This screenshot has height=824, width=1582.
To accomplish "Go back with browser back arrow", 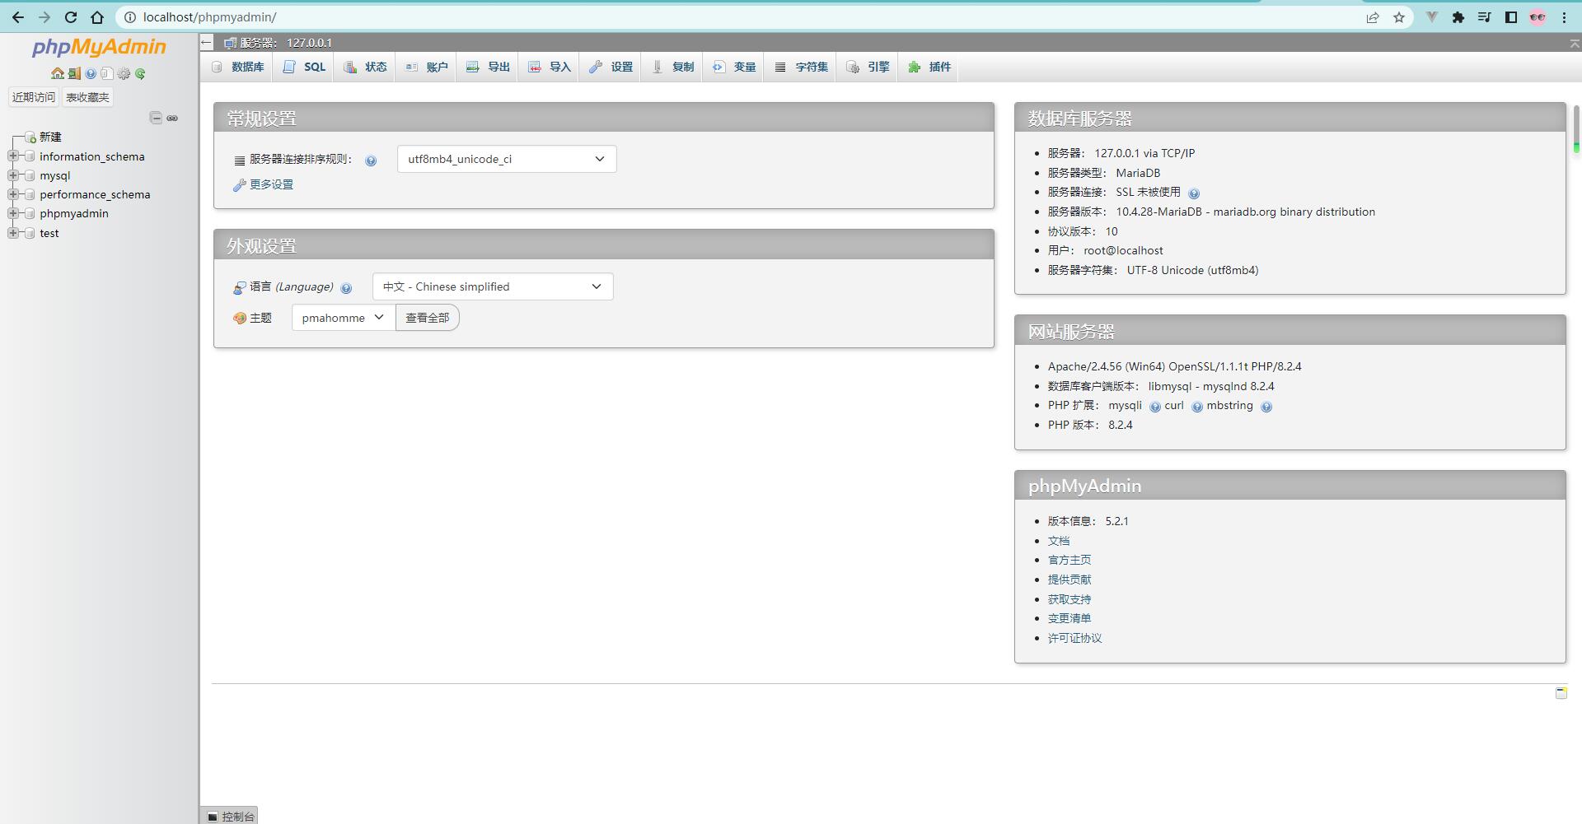I will pyautogui.click(x=18, y=17).
